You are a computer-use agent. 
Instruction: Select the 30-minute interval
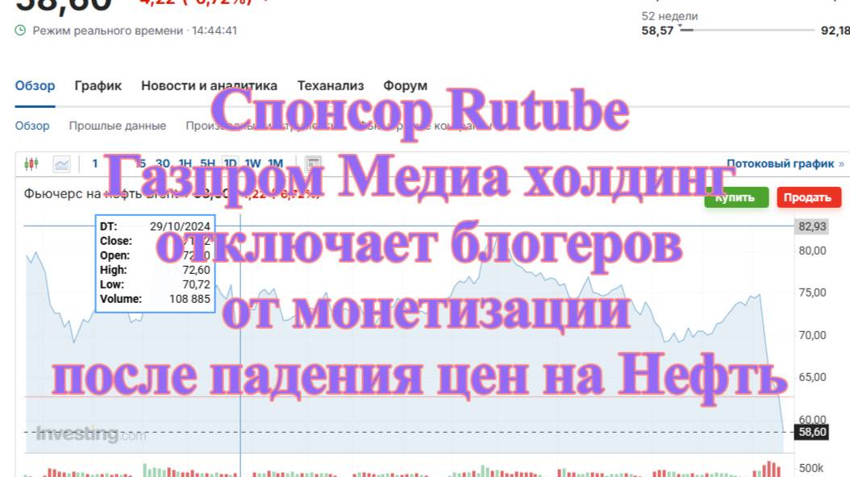coord(163,164)
